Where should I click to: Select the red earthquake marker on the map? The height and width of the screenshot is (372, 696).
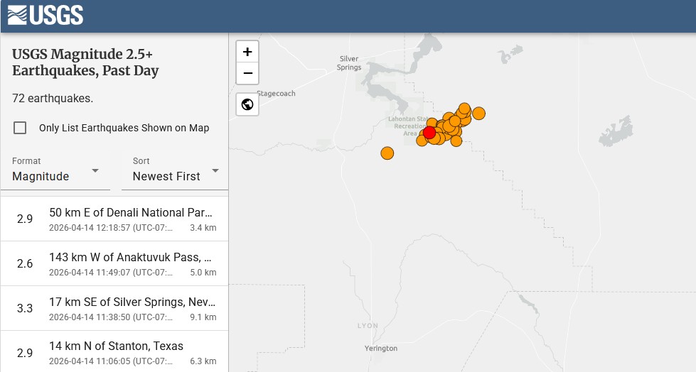(x=429, y=133)
